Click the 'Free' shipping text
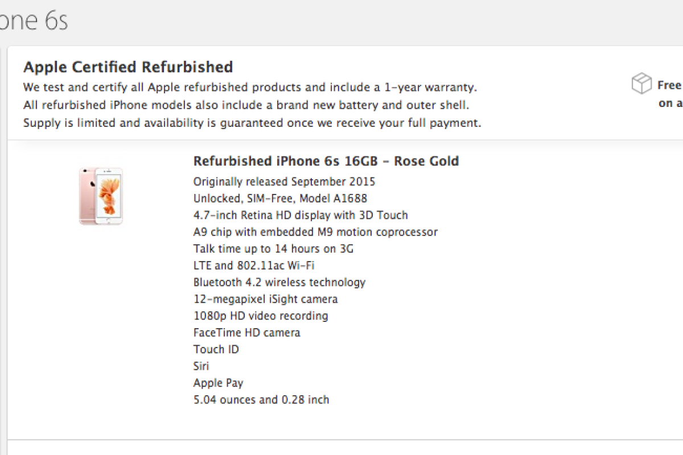683x455 pixels. tap(669, 85)
